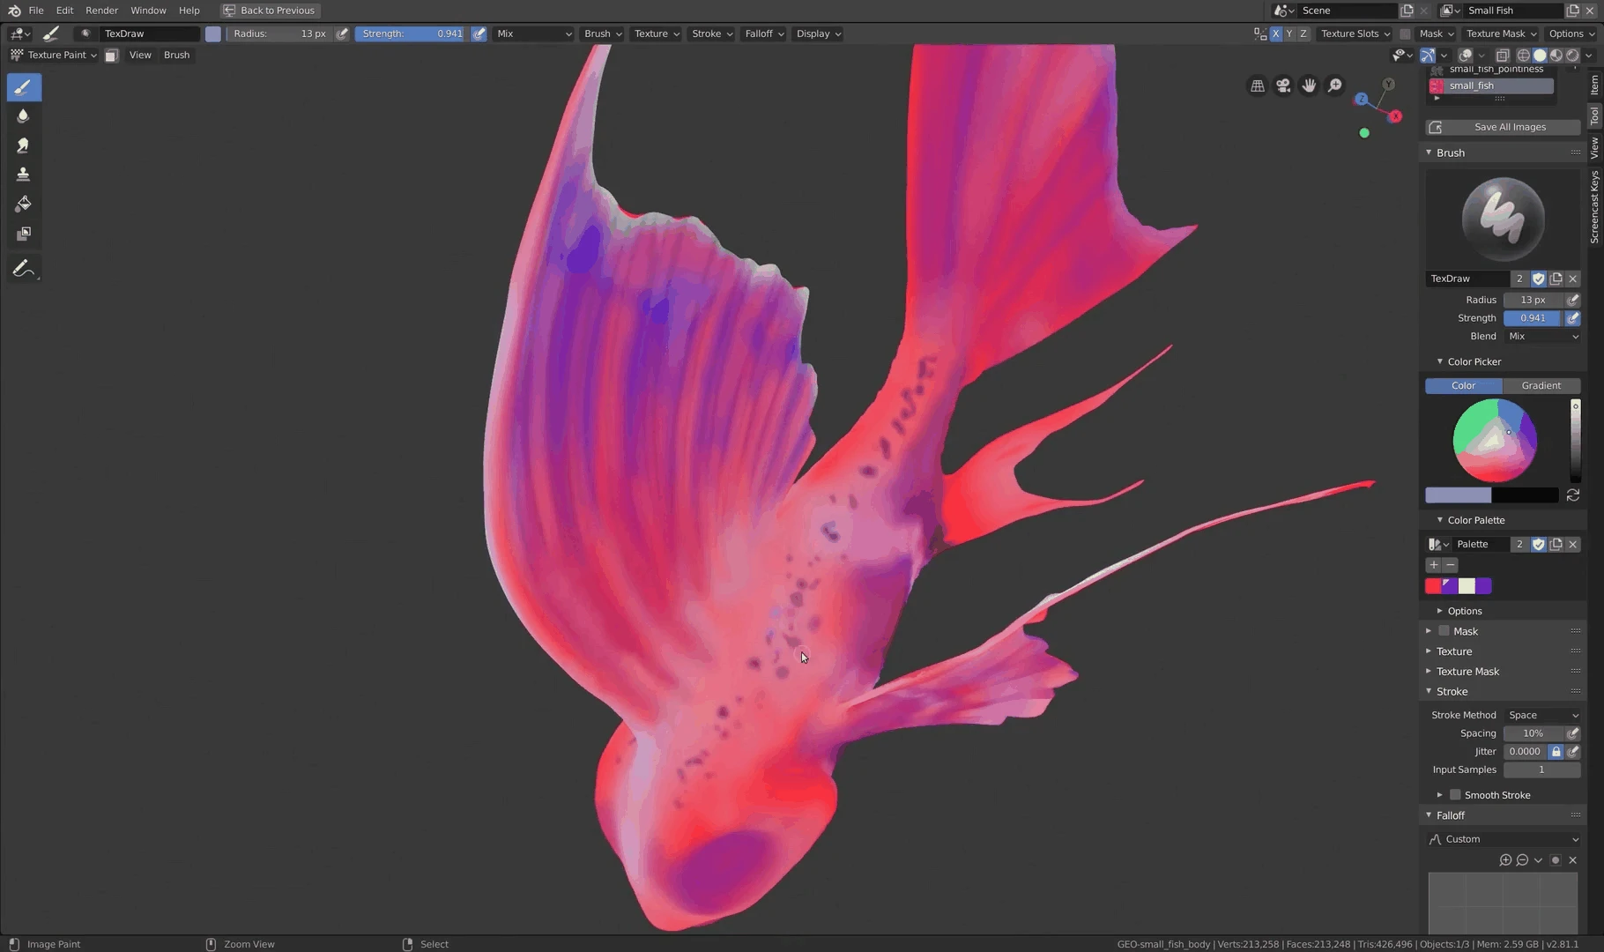Open the Stroke Method dropdown

pyautogui.click(x=1542, y=715)
